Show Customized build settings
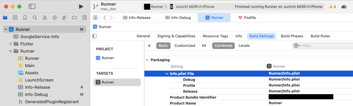Screen dimensions: 353x106 click(185, 46)
